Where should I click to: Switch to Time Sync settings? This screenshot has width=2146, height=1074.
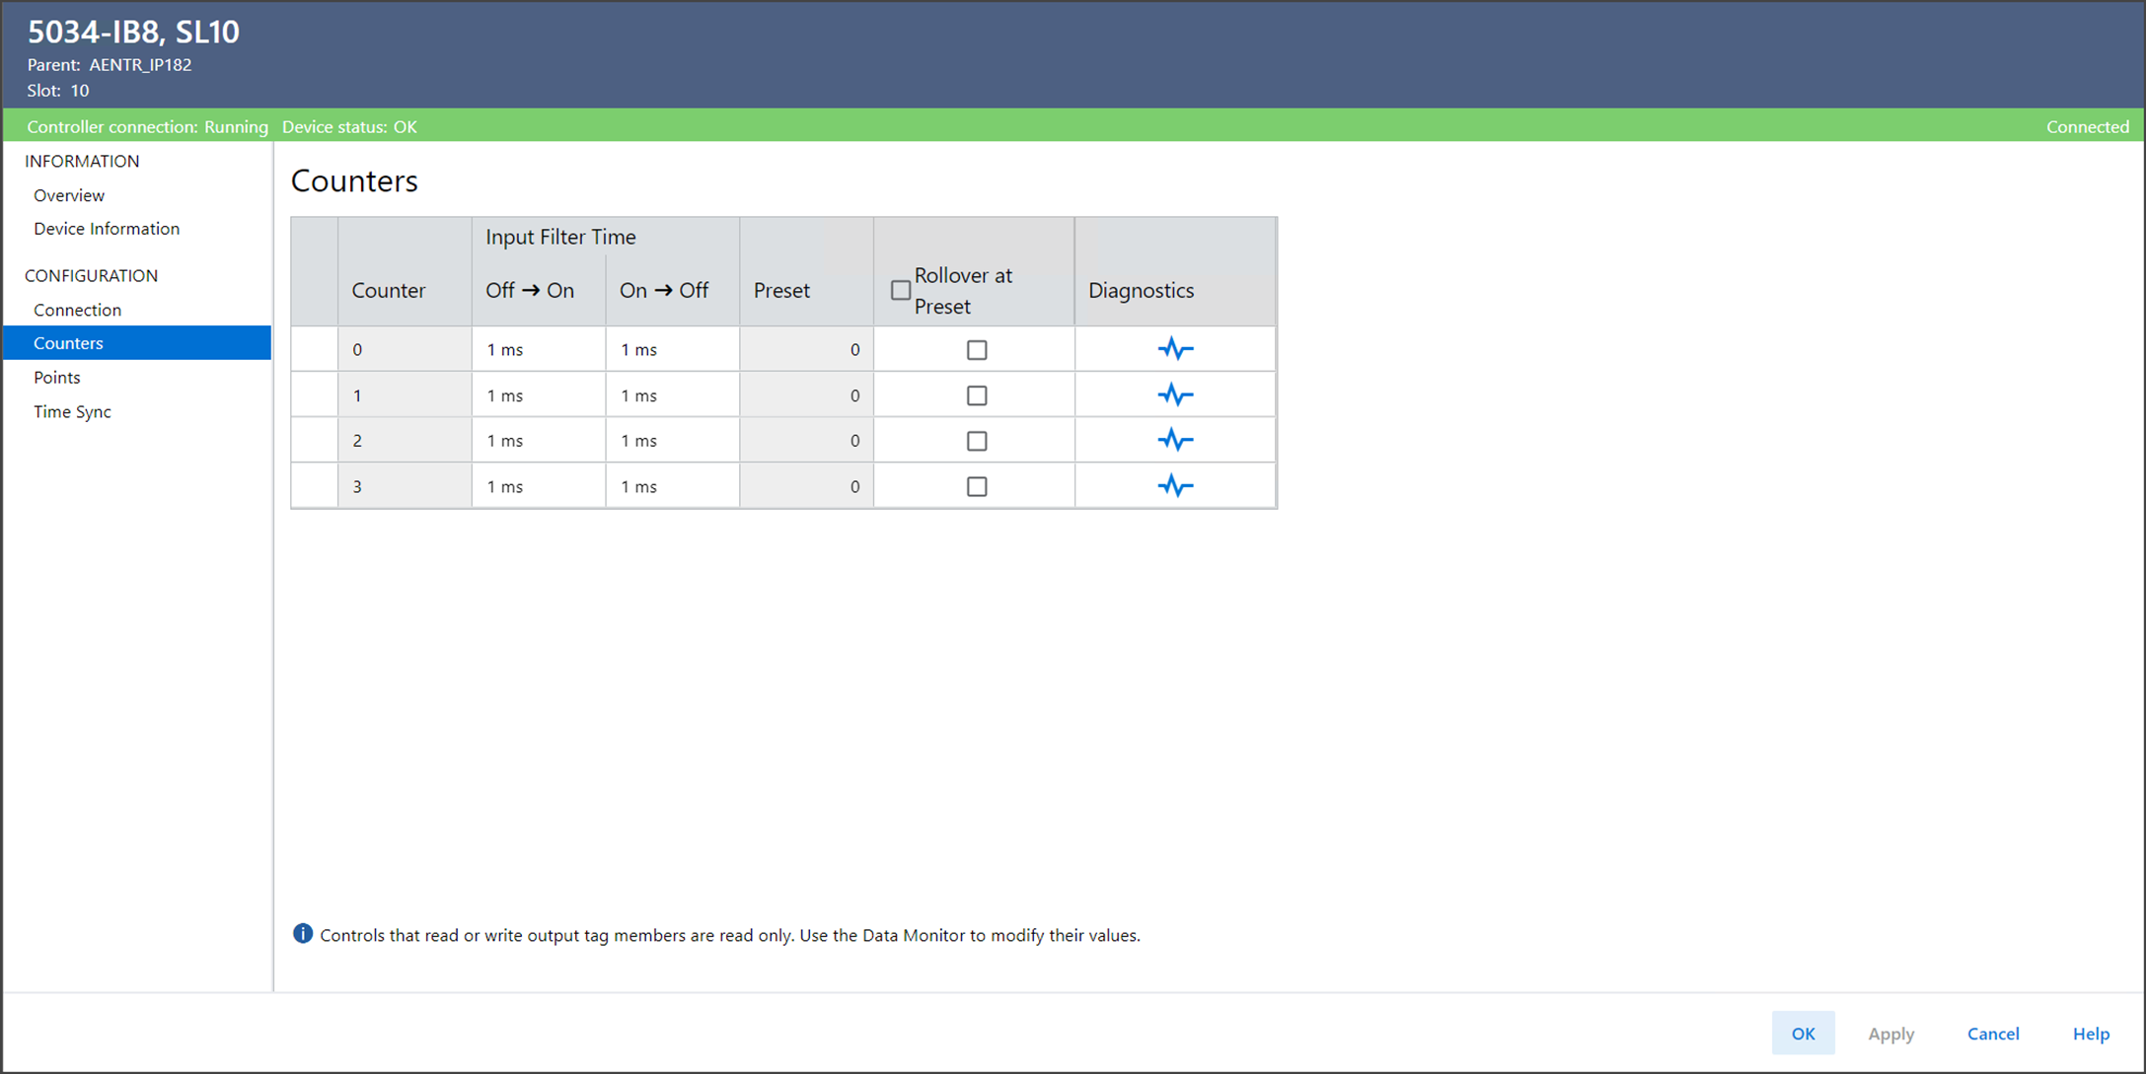(x=72, y=412)
